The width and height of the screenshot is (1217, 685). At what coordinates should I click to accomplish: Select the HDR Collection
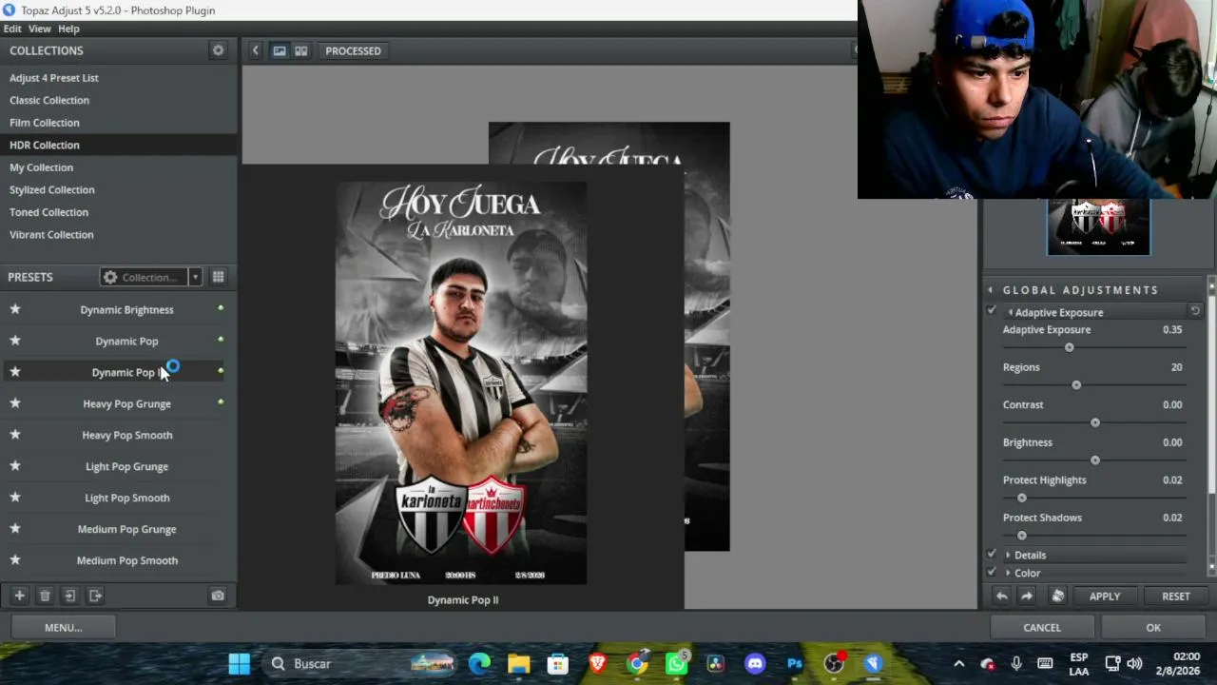(119, 145)
